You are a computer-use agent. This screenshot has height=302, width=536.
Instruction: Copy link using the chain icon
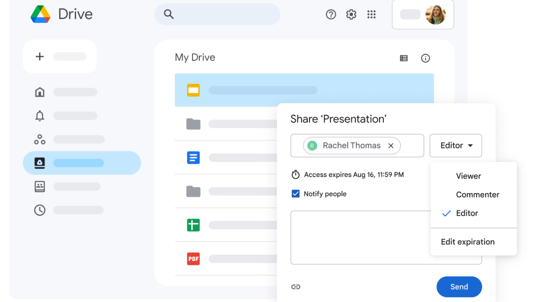click(296, 287)
